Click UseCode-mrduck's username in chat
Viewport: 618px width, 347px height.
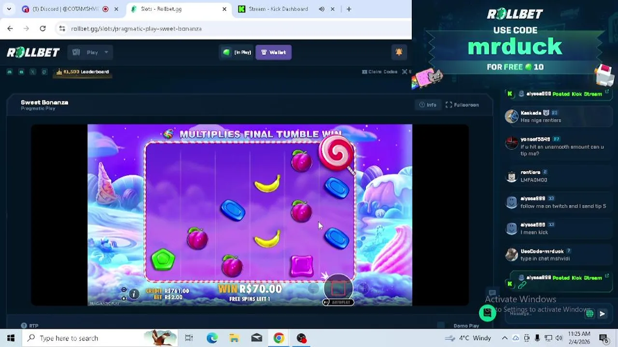click(x=542, y=251)
